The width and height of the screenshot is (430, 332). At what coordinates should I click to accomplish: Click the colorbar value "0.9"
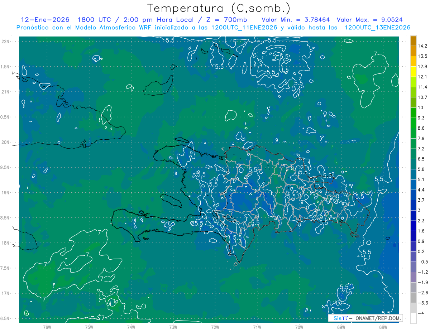click(x=421, y=241)
